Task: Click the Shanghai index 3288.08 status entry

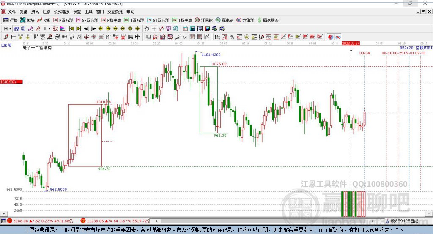Action: tap(40, 221)
